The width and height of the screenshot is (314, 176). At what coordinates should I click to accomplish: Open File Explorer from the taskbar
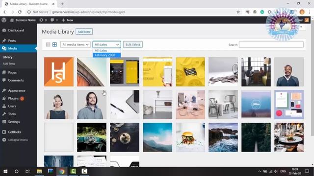coord(39,171)
